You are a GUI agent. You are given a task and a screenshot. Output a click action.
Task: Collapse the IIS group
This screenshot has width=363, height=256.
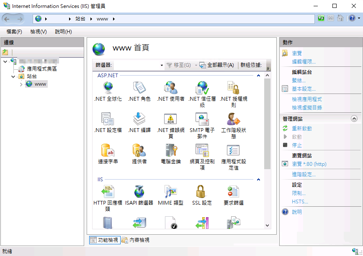tap(259, 179)
